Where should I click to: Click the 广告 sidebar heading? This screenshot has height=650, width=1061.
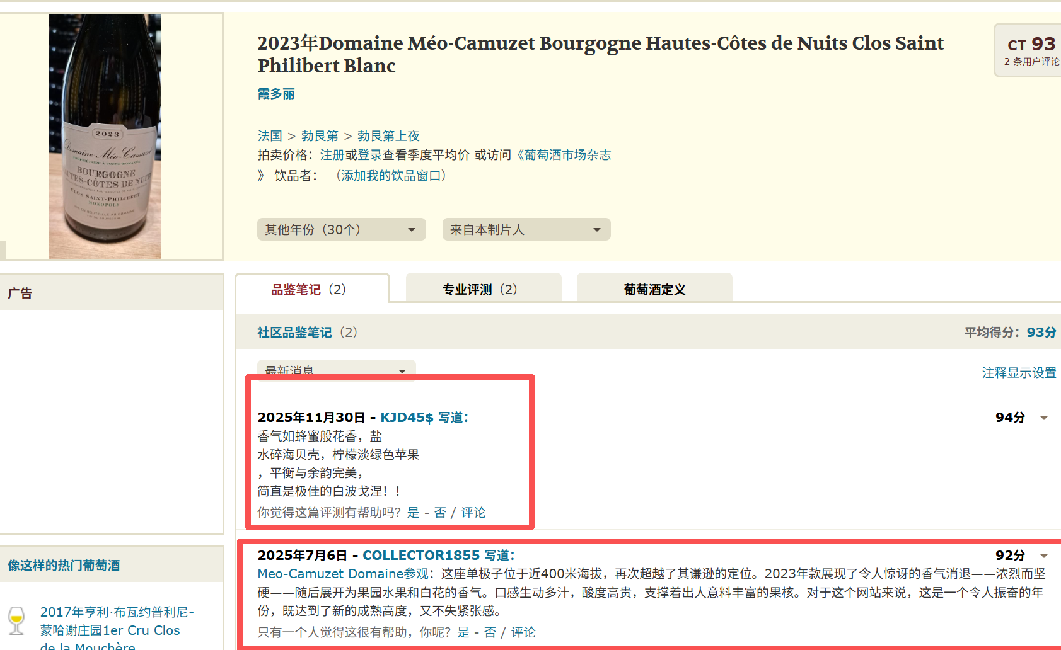[20, 294]
